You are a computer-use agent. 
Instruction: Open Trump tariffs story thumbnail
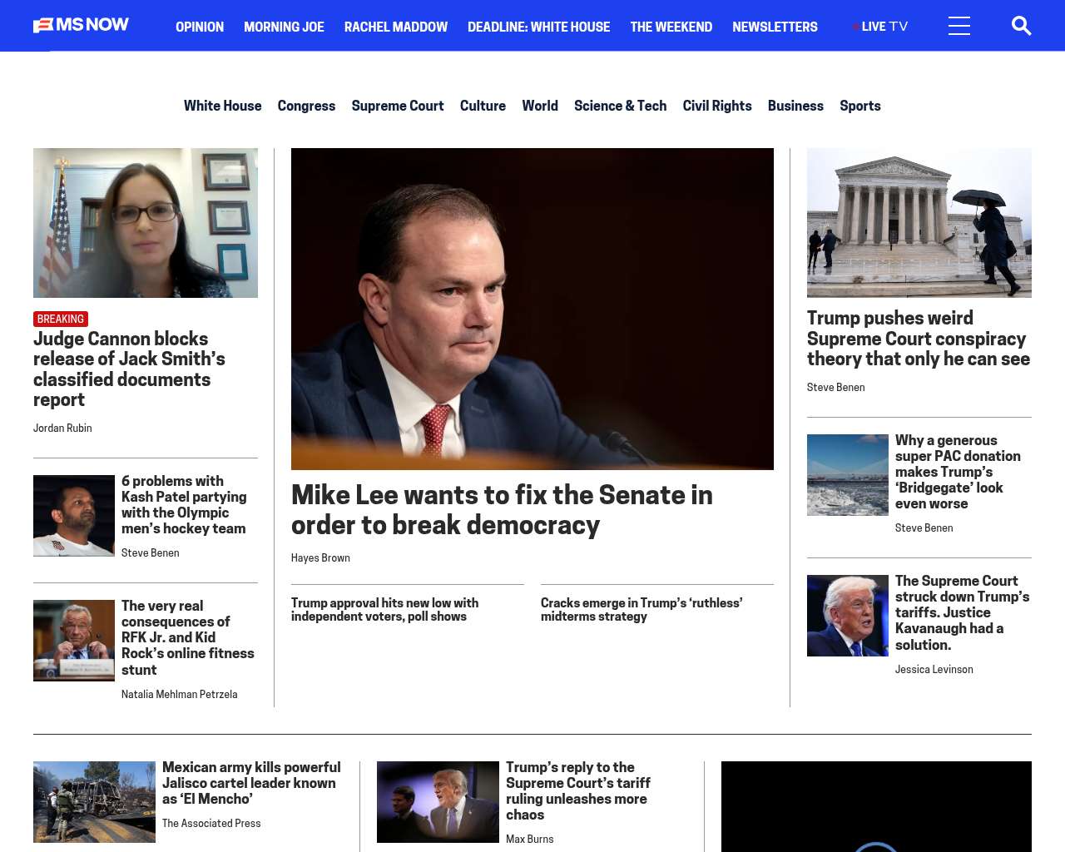pyautogui.click(x=848, y=616)
